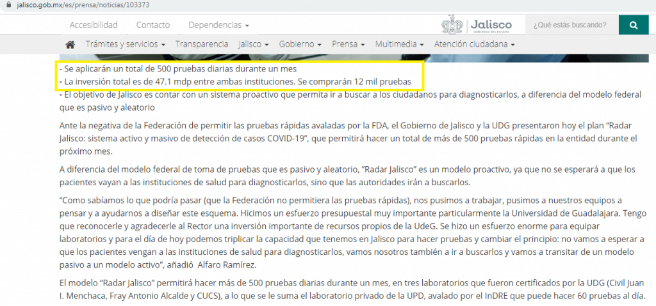Expand the Prensa dropdown menu
This screenshot has width=656, height=306.
pos(348,44)
